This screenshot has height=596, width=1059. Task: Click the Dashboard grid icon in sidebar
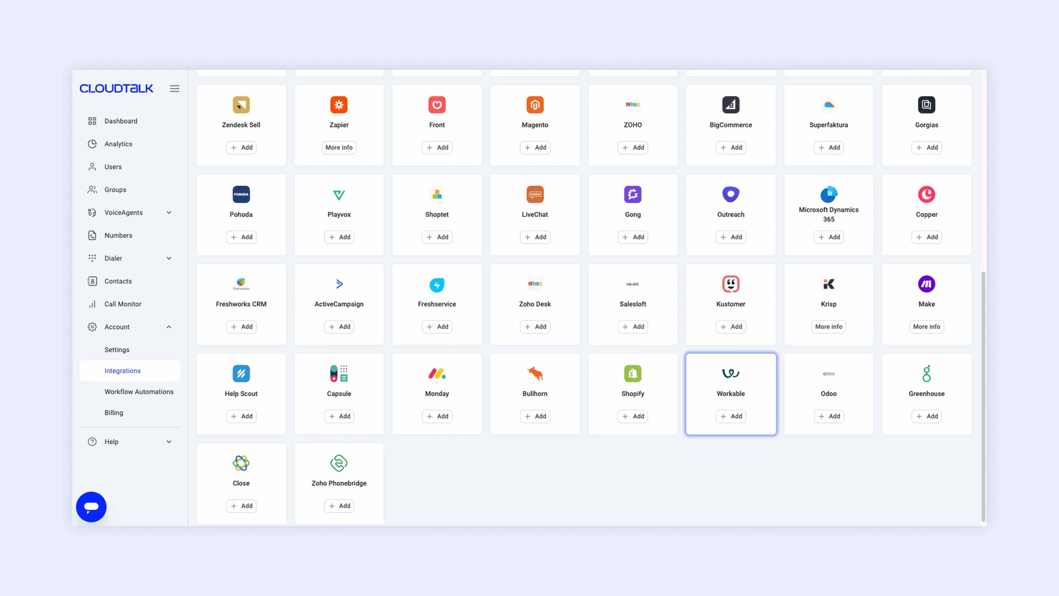tap(92, 121)
